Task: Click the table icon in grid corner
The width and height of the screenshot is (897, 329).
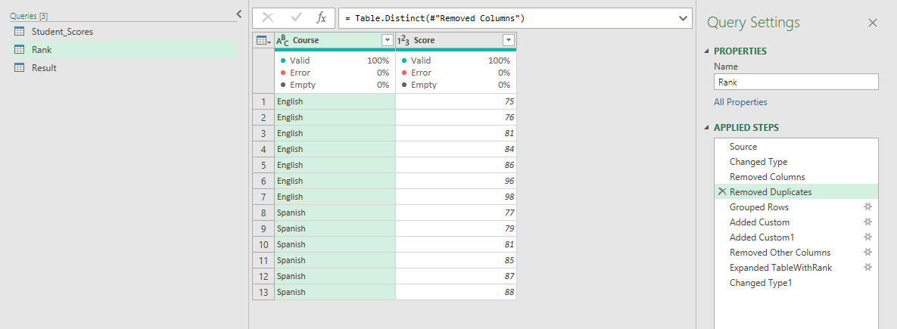Action: point(262,40)
